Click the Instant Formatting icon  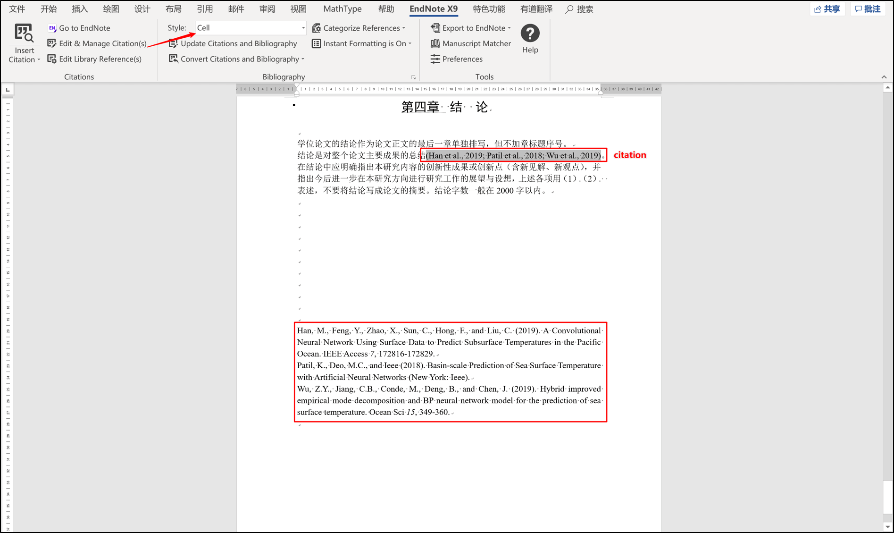click(317, 43)
